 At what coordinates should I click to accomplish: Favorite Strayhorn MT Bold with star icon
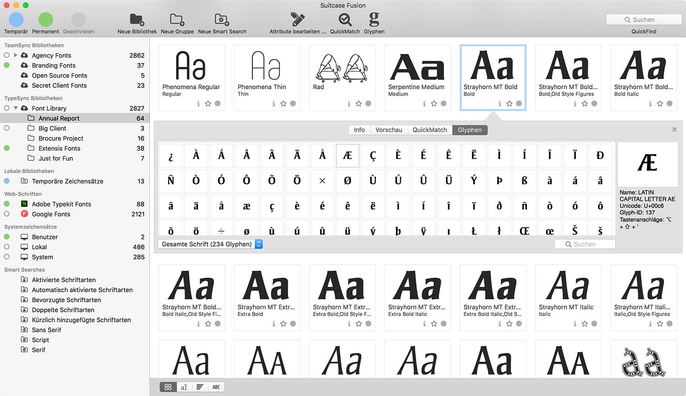coord(509,104)
